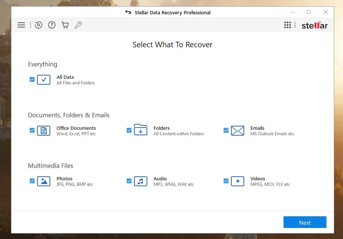Screen dimensions: 343x239
Task: Click the Folders icon
Action: point(141,130)
